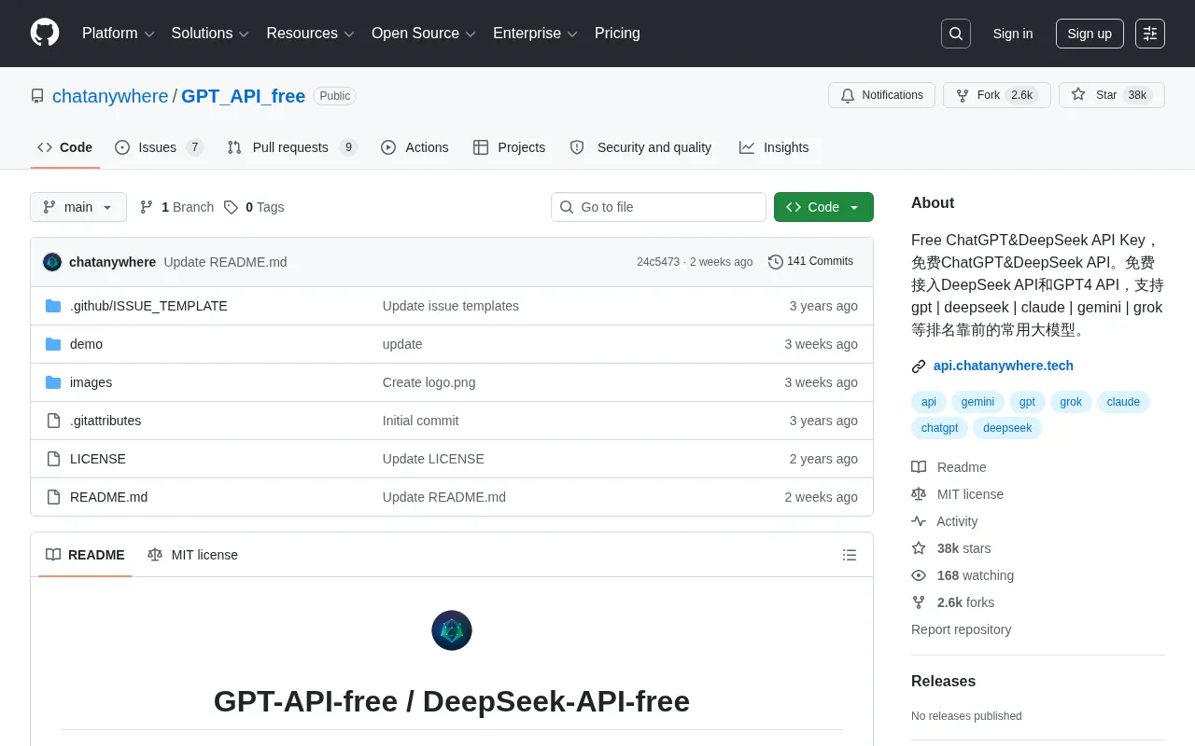Open the Insights tab
The height and width of the screenshot is (746, 1195).
[774, 147]
